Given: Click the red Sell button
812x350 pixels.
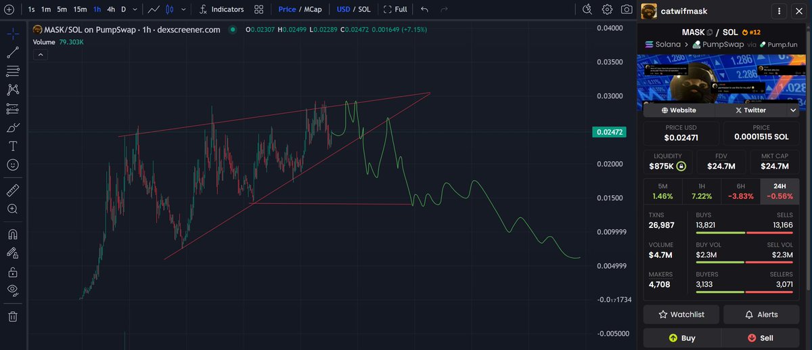Looking at the screenshot, I should point(761,338).
